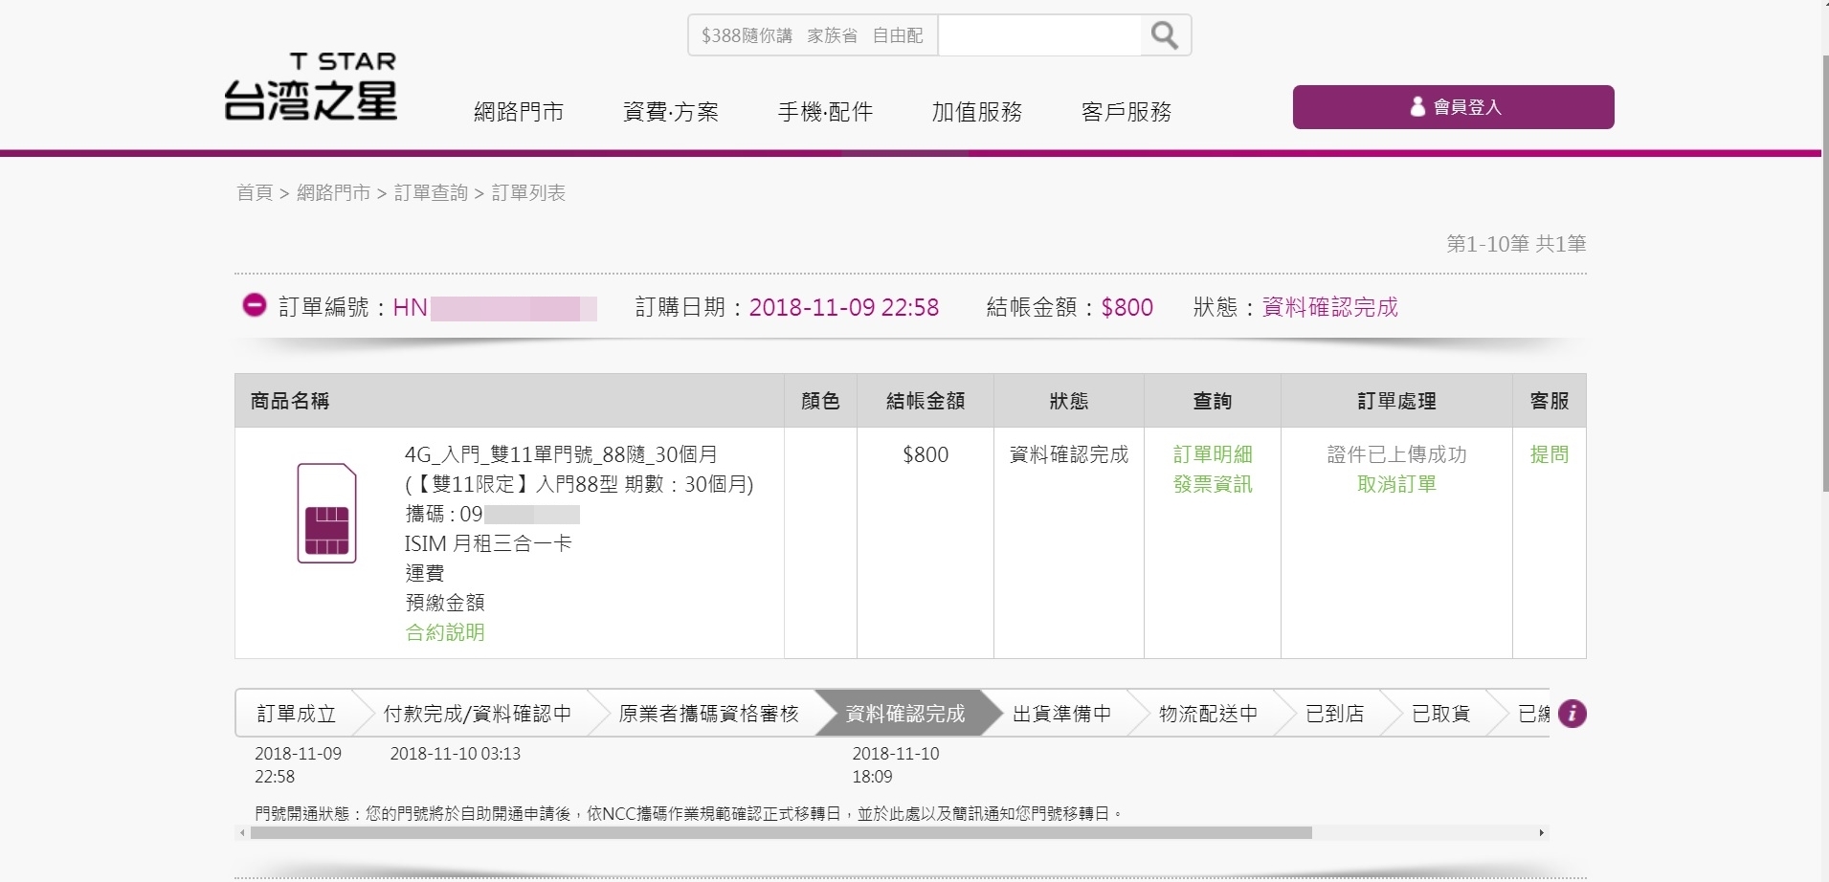
Task: Click the 出貨準備中 progress step
Action: click(1062, 714)
